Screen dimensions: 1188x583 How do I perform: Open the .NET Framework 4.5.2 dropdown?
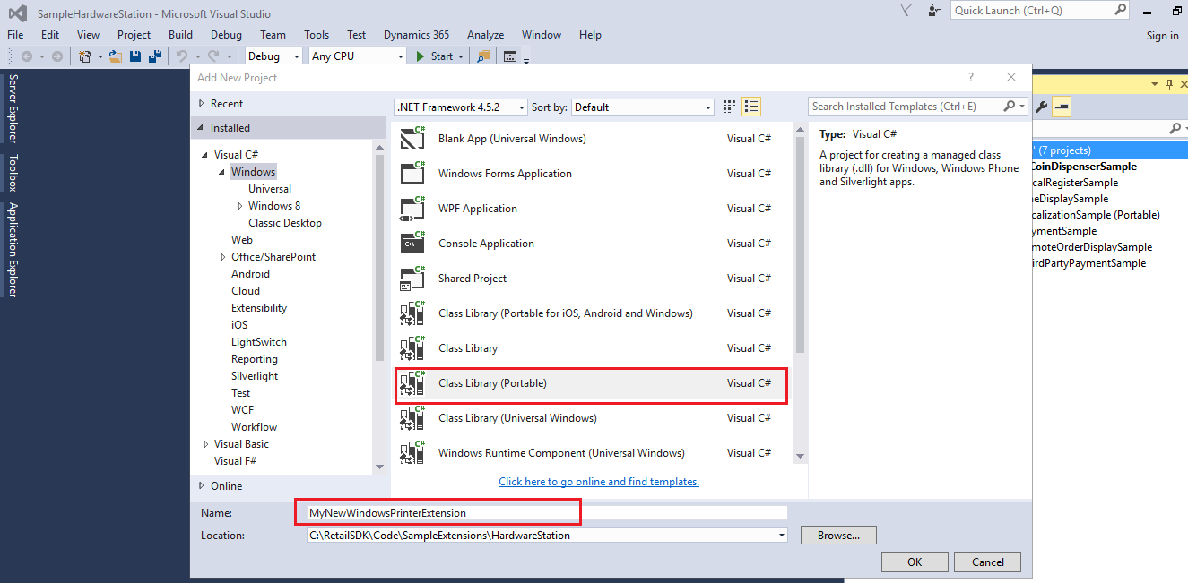click(522, 107)
